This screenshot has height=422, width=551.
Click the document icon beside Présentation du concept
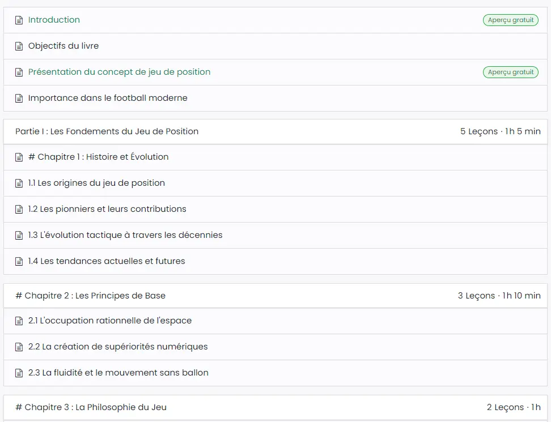pos(19,73)
